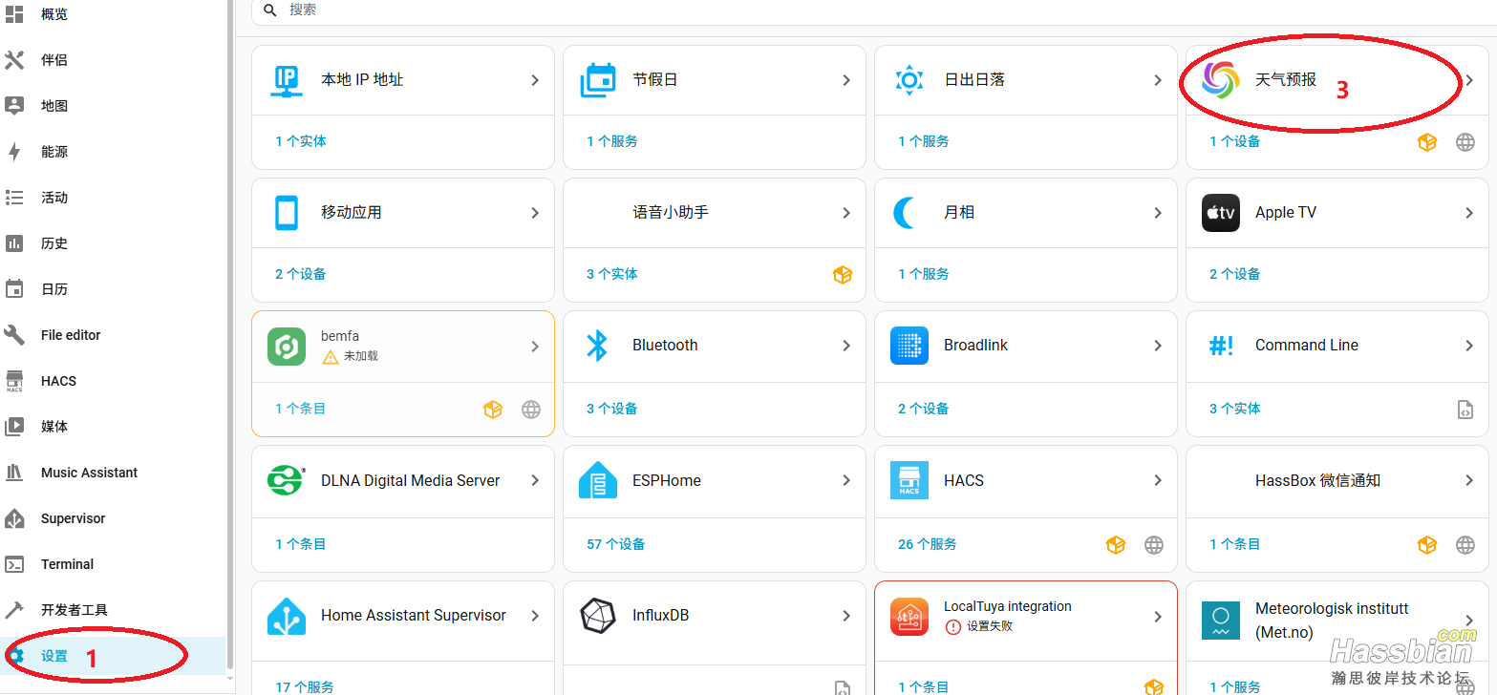Viewport: 1497px width, 695px height.
Task: Click the bemfa green logo icon
Action: point(286,347)
